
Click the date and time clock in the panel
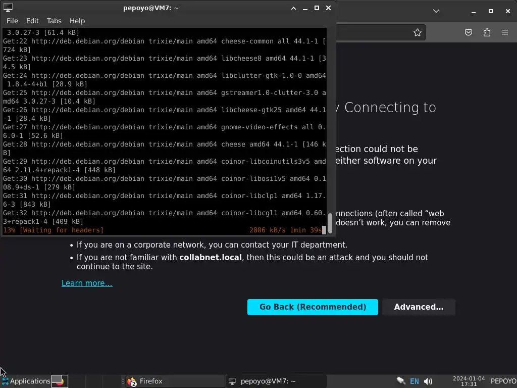469,381
